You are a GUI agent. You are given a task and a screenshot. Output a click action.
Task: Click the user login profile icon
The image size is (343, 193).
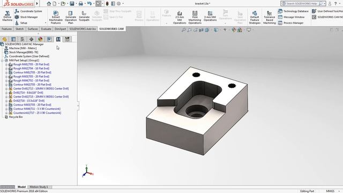click(x=330, y=4)
